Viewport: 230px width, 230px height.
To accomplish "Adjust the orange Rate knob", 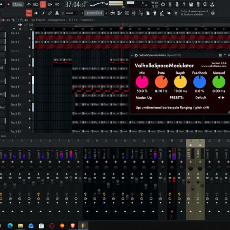I will click(161, 82).
